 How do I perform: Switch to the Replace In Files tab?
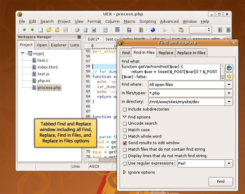pos(191,53)
